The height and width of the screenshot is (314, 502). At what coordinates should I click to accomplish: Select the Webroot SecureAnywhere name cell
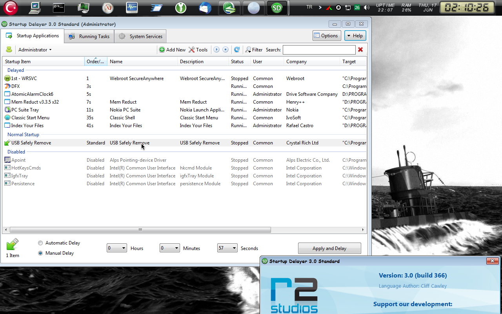tap(136, 78)
